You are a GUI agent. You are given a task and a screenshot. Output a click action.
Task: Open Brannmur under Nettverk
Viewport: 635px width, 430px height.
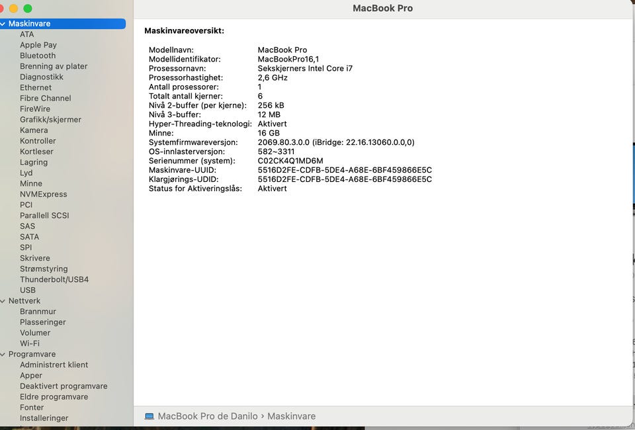(38, 312)
